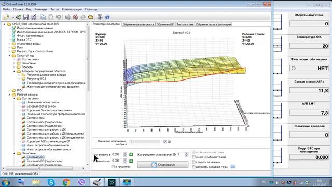The image size is (332, 187).
Task: Open the Команды menu
Action: coord(41,9)
